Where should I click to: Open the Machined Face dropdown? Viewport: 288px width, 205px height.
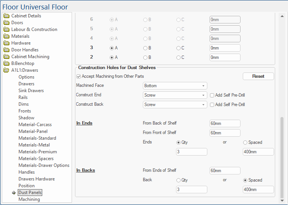175,86
